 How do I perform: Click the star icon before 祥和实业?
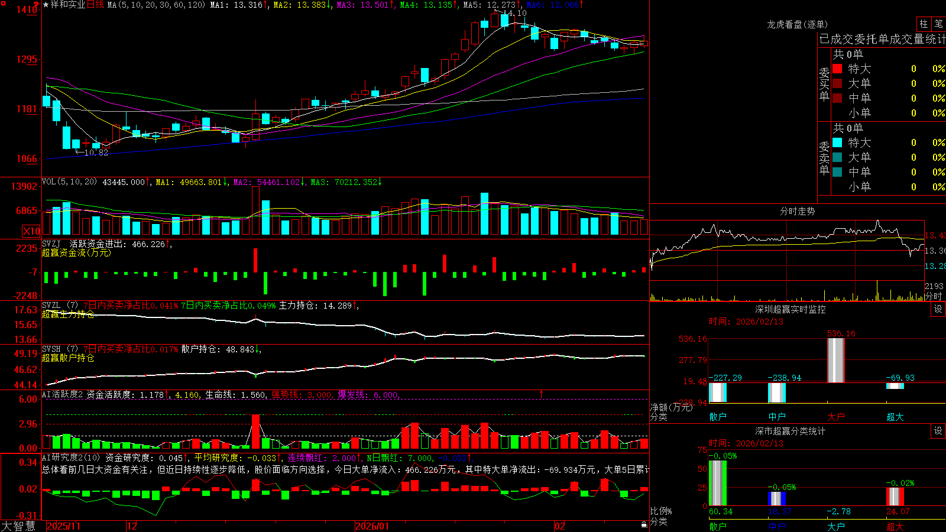46,5
